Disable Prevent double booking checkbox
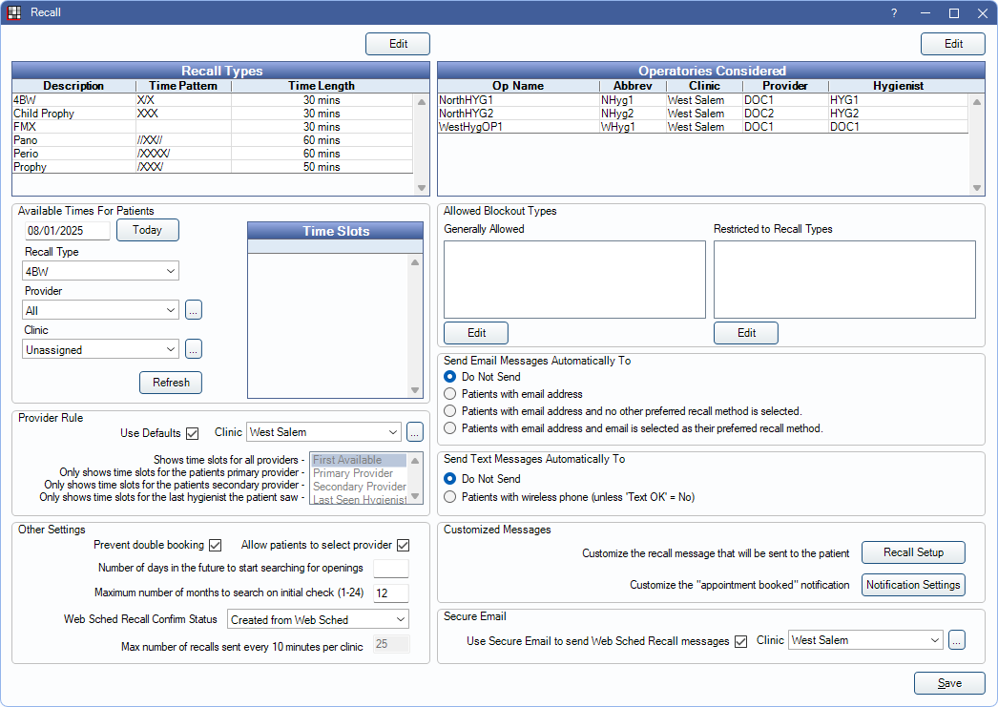The width and height of the screenshot is (998, 707). [215, 546]
